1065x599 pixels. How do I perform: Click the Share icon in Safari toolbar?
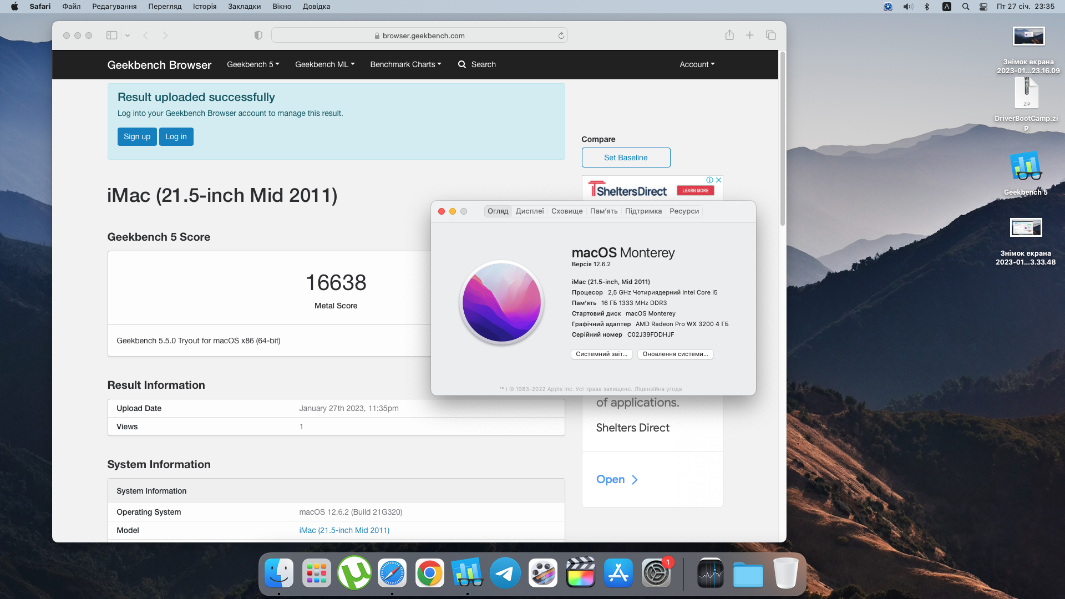729,35
